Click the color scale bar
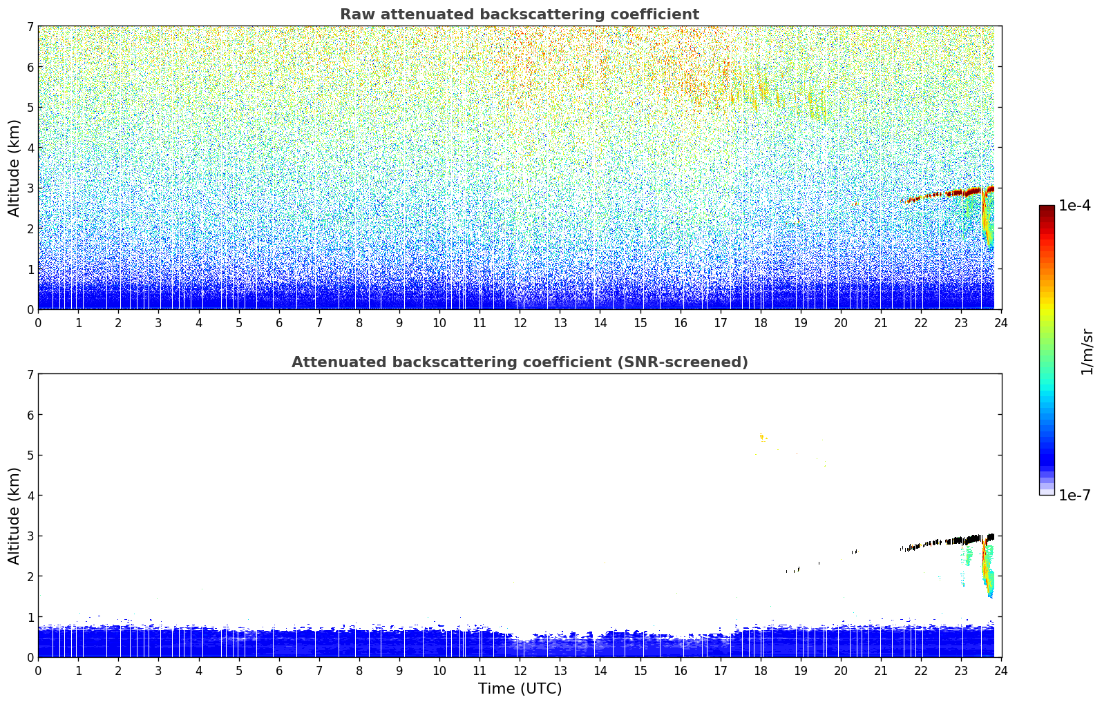 pyautogui.click(x=1047, y=350)
